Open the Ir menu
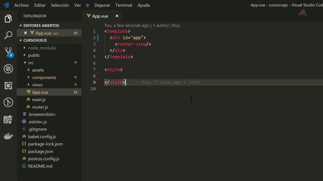 coord(87,5)
